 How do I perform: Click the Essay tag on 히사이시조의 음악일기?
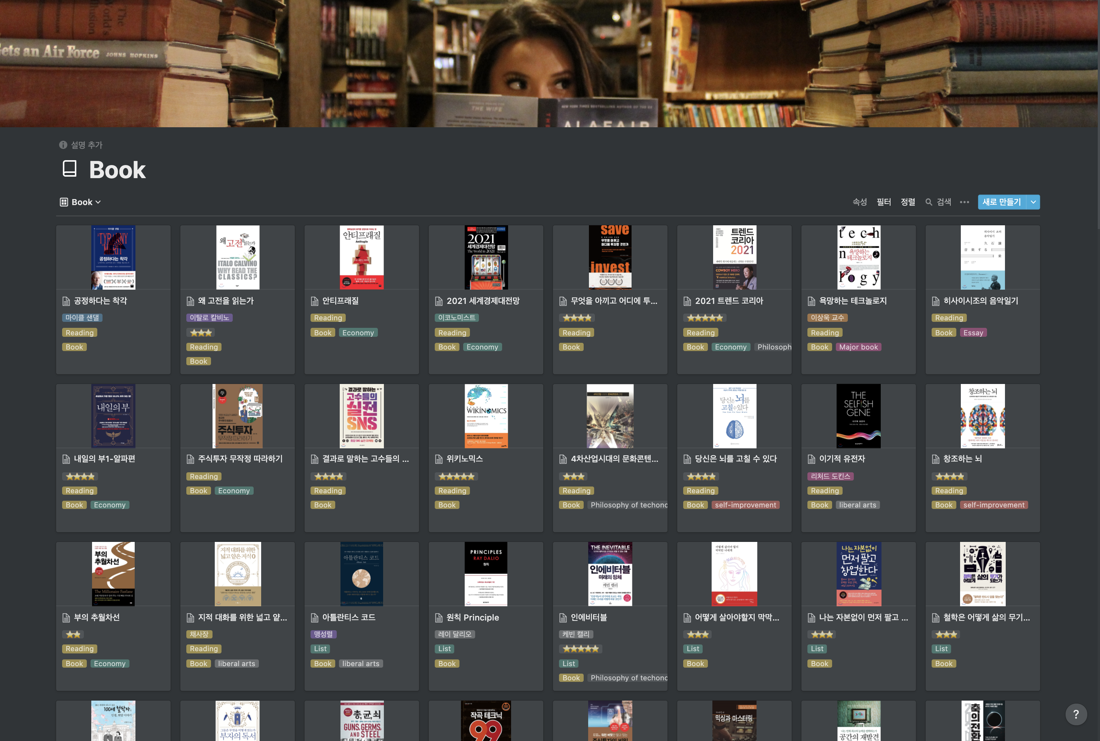point(974,333)
